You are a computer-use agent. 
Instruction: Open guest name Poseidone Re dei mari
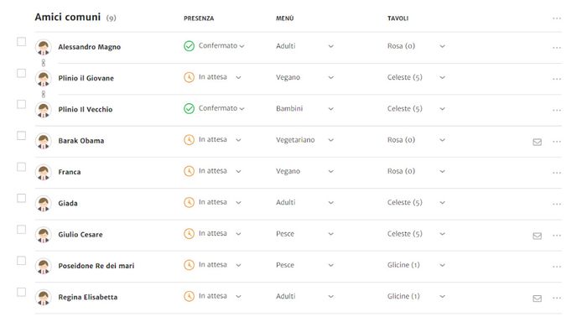pyautogui.click(x=96, y=266)
